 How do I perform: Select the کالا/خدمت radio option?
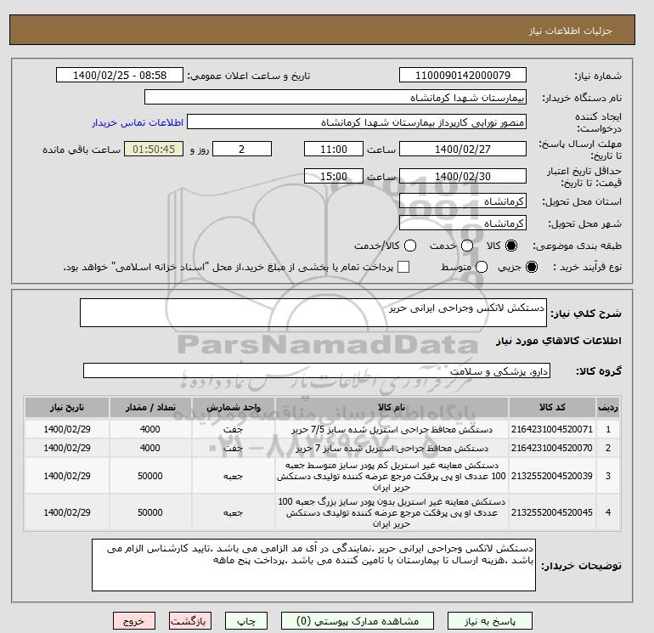pyautogui.click(x=410, y=246)
